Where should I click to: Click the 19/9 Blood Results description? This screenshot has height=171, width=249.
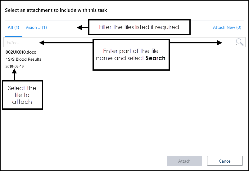[x=23, y=59]
